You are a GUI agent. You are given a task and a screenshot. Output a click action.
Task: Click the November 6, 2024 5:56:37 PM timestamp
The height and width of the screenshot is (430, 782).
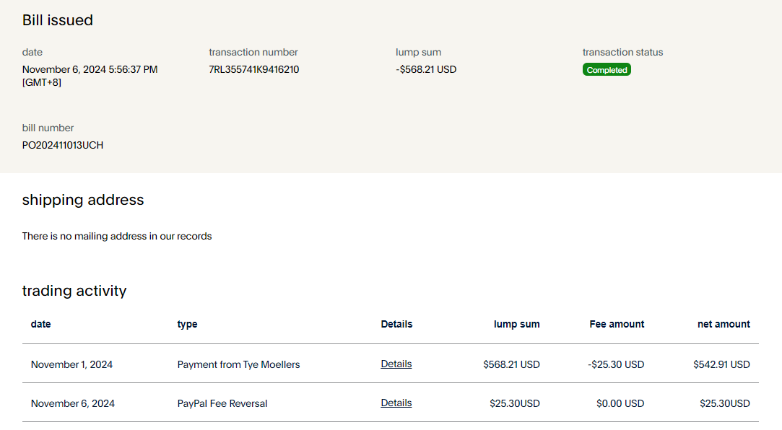90,70
